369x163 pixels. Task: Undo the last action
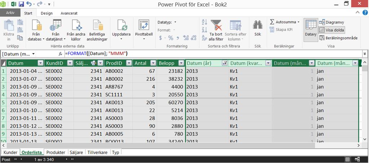(x=29, y=4)
